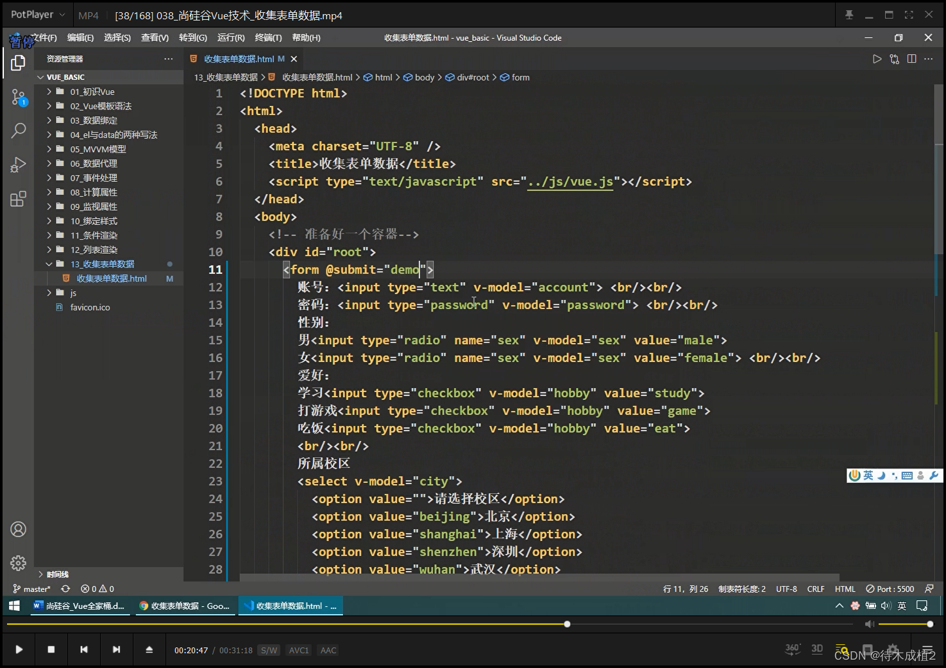The height and width of the screenshot is (668, 946).
Task: Close the 收集表单数据.html editor tab
Action: (294, 59)
